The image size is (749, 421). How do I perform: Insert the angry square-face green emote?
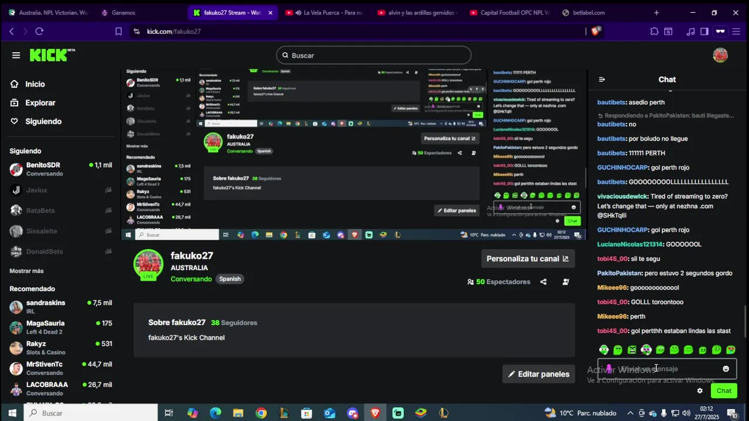click(x=632, y=350)
